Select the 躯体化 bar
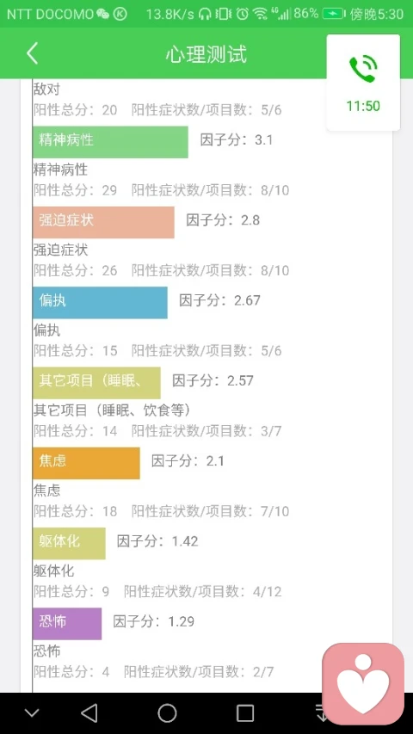 (70, 544)
